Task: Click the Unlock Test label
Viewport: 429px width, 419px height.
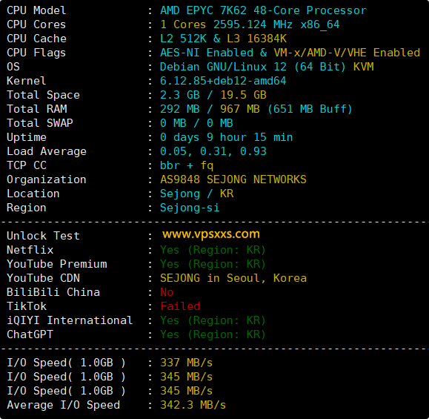Action: pos(43,236)
